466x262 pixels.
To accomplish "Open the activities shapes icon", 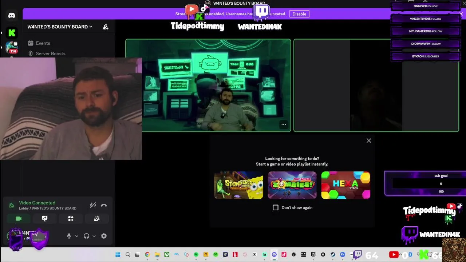I will click(71, 218).
